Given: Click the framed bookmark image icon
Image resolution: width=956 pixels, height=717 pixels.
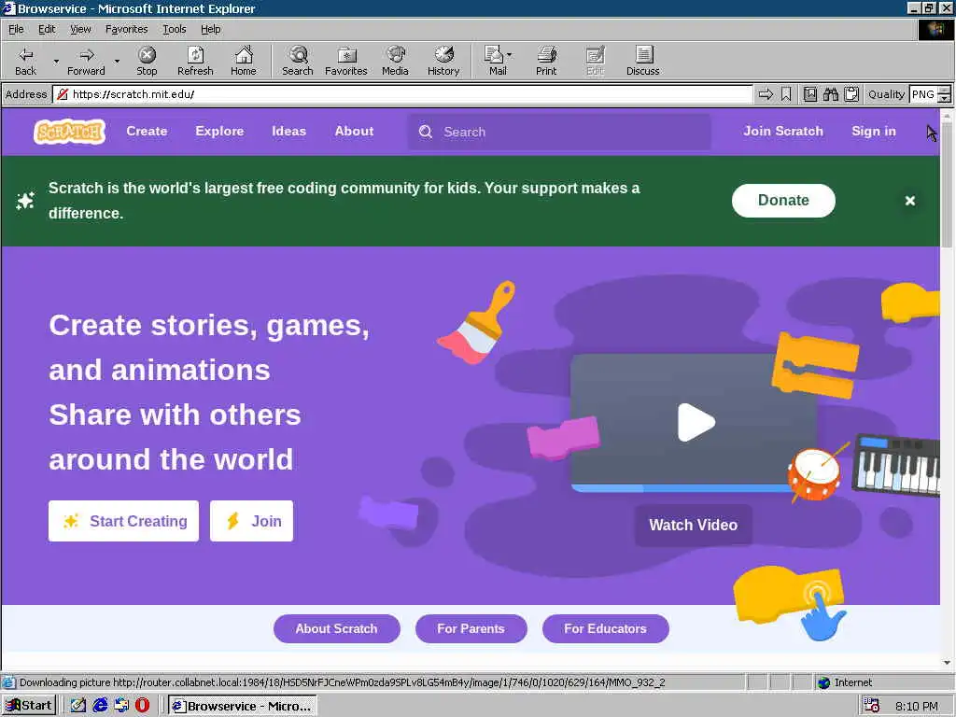Looking at the screenshot, I should coord(810,94).
